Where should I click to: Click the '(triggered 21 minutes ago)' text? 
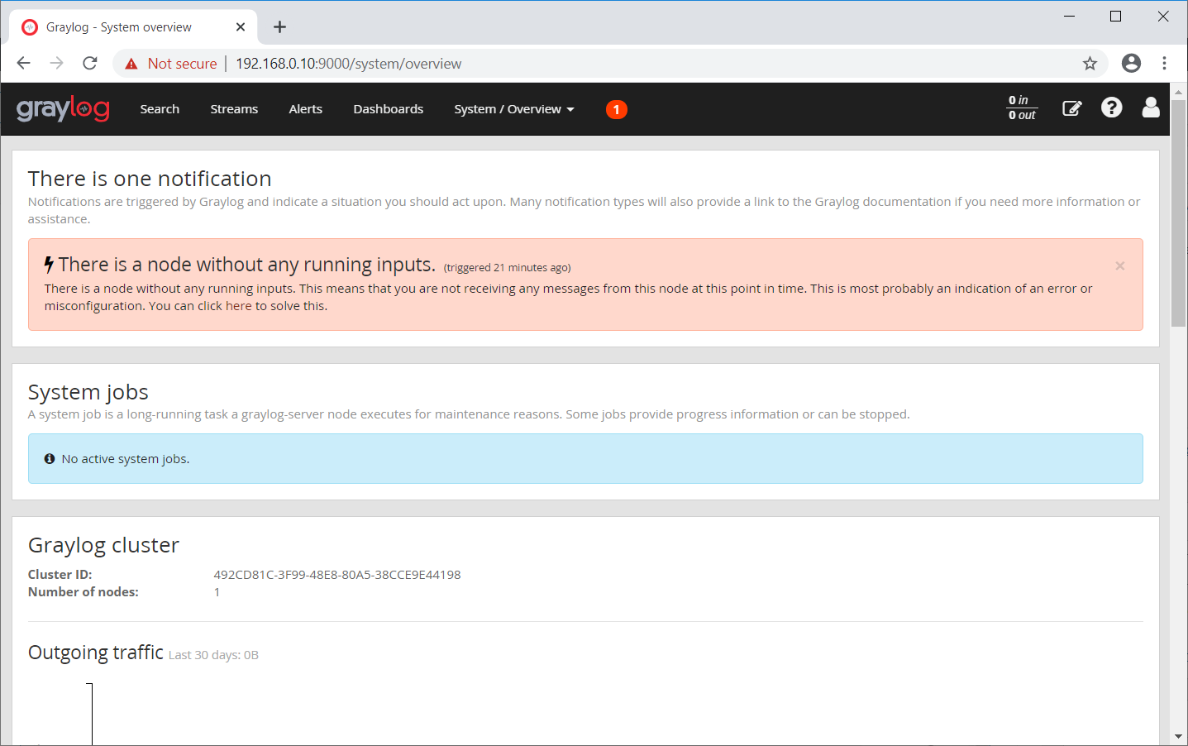[507, 268]
